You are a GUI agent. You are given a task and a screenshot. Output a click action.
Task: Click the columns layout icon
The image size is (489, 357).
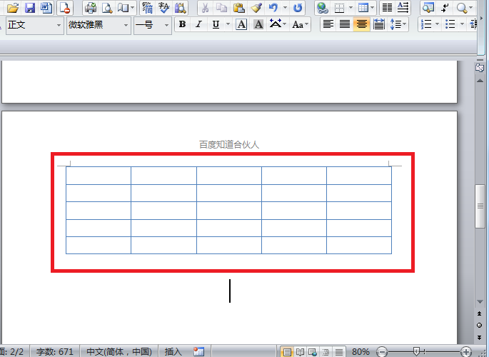point(387,7)
